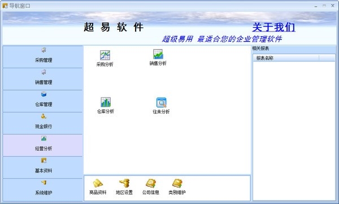The width and height of the screenshot is (339, 204).
Task: Click the blank column header beside 报表名称
Action: (327, 58)
